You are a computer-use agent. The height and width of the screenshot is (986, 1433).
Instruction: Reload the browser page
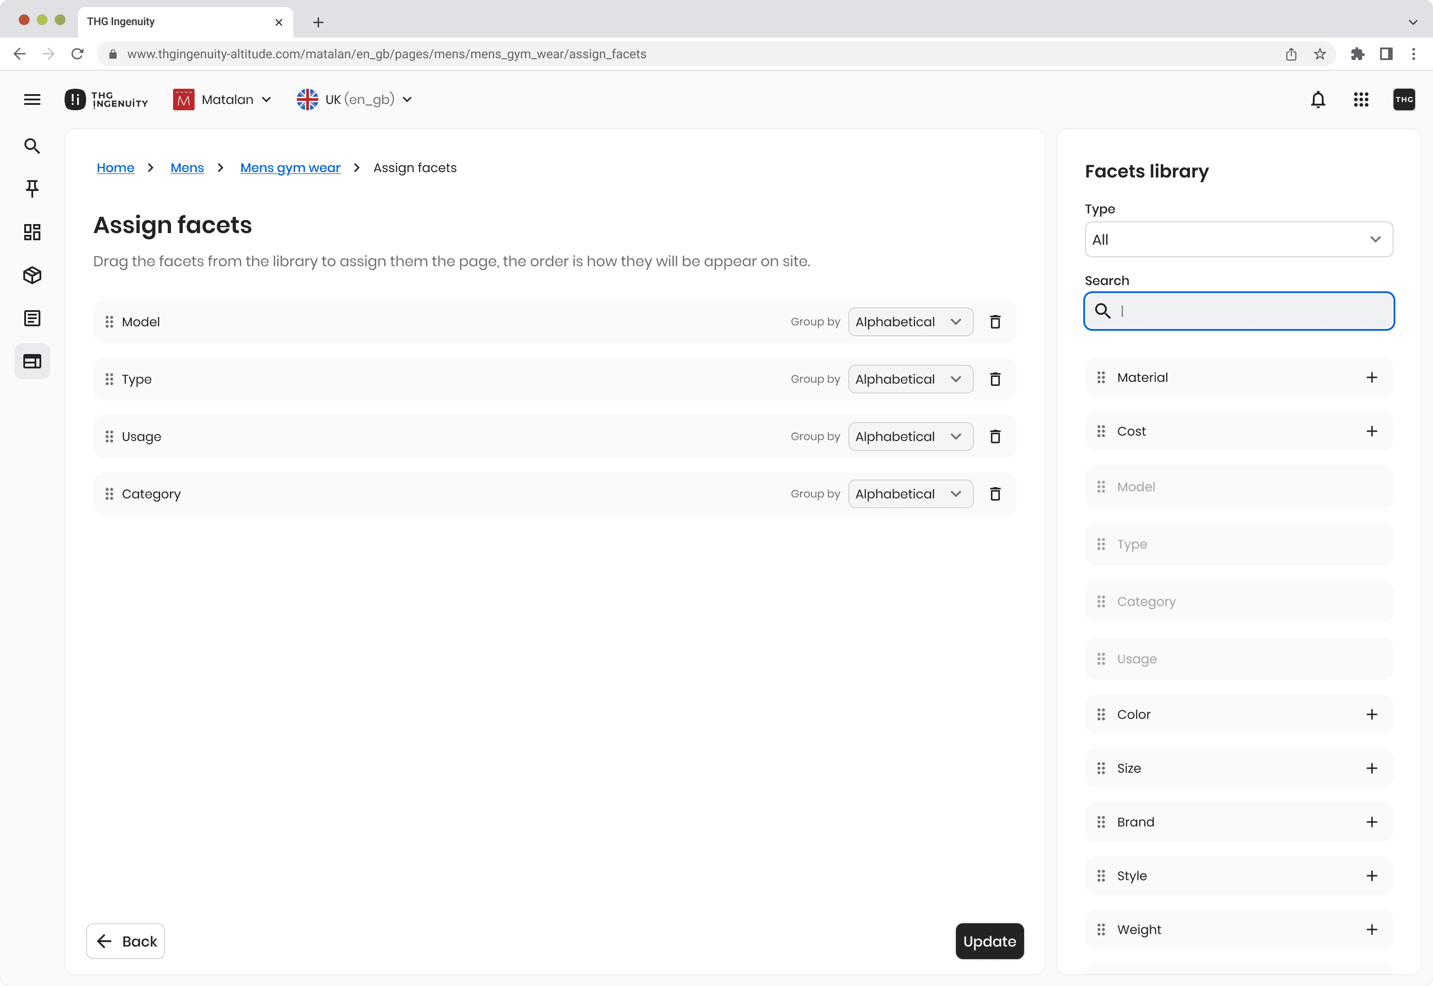pyautogui.click(x=77, y=54)
